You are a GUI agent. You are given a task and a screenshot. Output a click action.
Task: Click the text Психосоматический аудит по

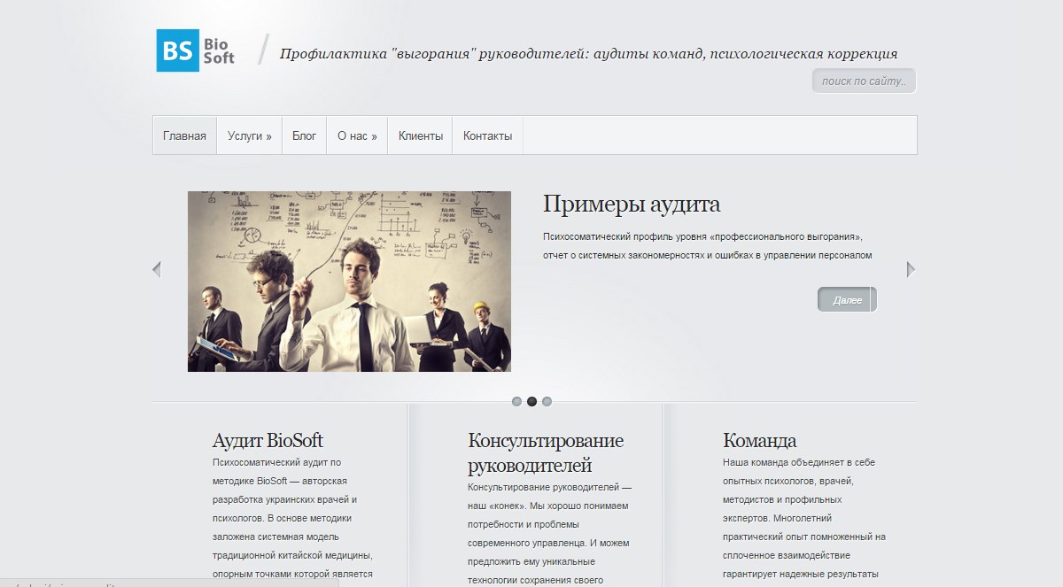coord(276,462)
